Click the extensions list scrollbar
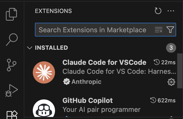183x119 pixels. tap(180, 71)
